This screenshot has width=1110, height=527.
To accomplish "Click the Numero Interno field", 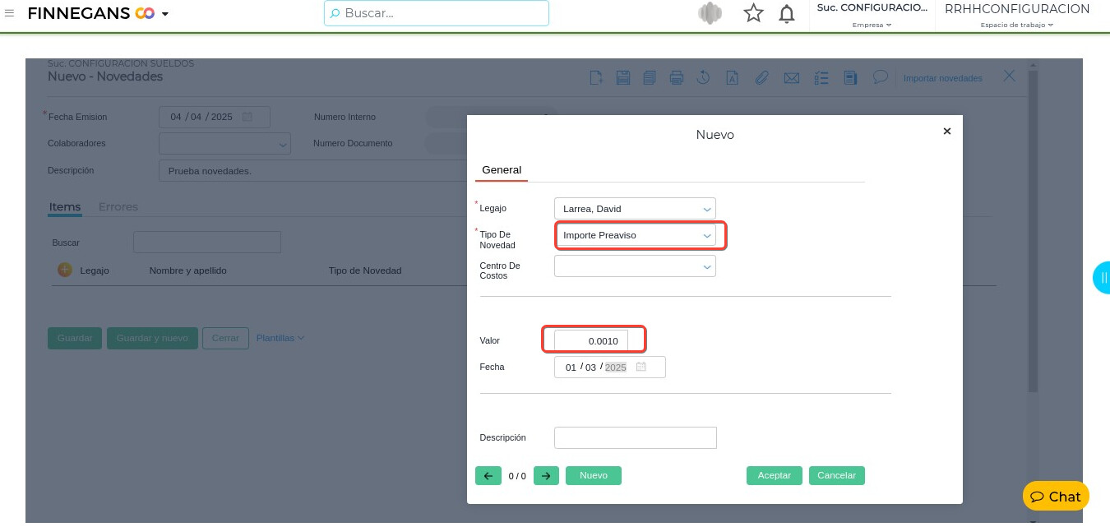I will [446, 117].
